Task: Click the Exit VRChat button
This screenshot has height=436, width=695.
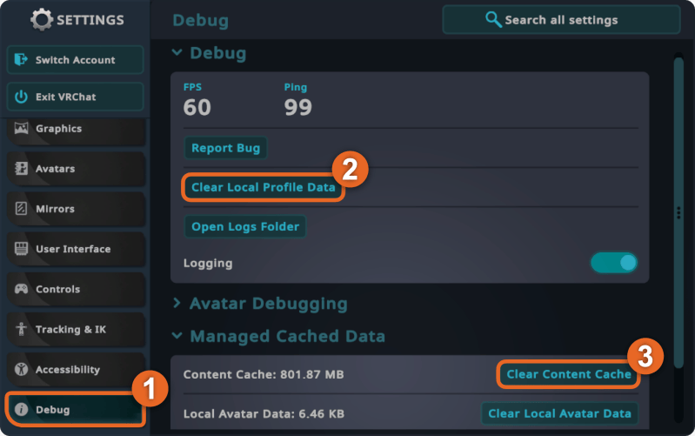Action: point(76,97)
